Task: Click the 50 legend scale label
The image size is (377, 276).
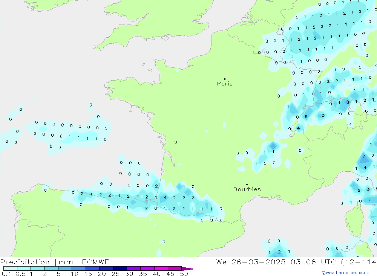Action: [184, 274]
